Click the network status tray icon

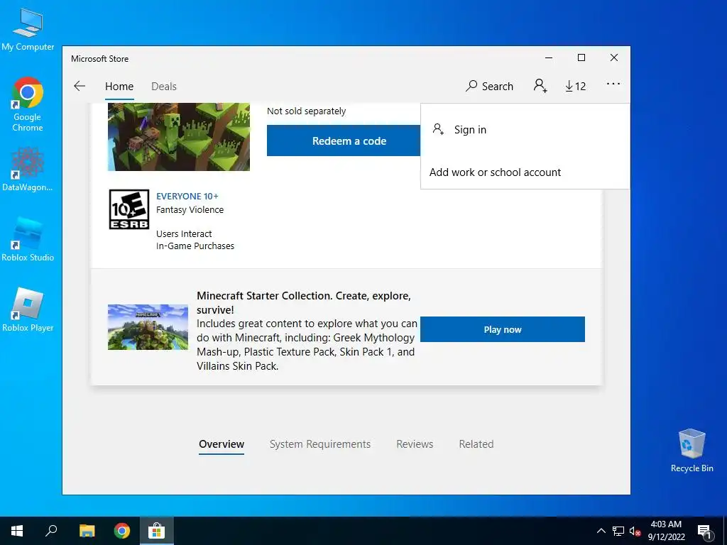click(618, 531)
